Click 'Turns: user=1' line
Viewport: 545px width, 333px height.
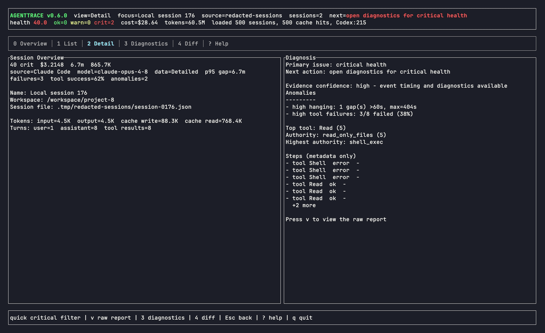[32, 128]
